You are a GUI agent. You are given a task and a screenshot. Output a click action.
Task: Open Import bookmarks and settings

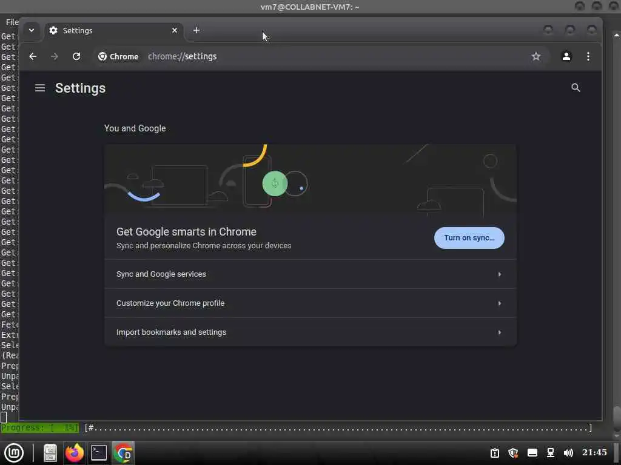(x=310, y=332)
